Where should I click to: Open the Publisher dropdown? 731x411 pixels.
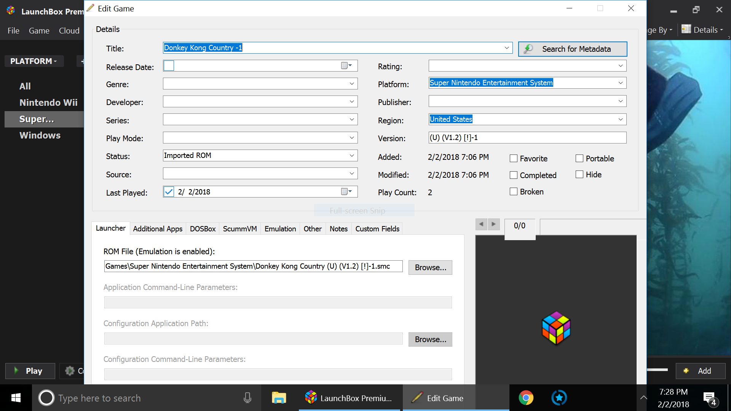click(x=621, y=101)
